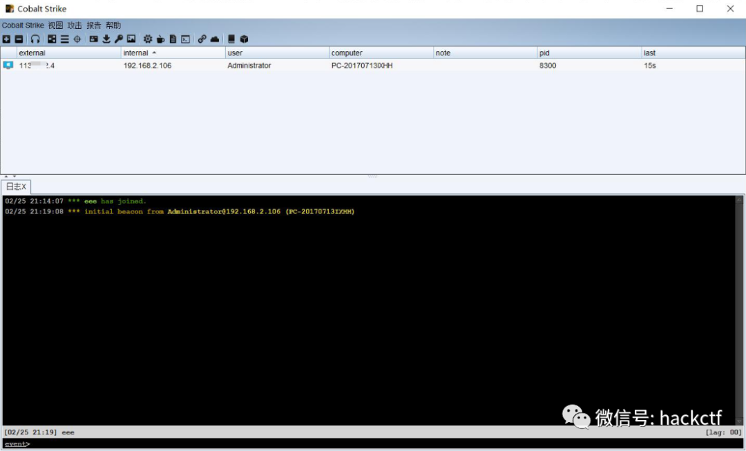Screen dimensions: 746x451
Task: Minimize the Cobalt Strike window
Action: pos(669,8)
